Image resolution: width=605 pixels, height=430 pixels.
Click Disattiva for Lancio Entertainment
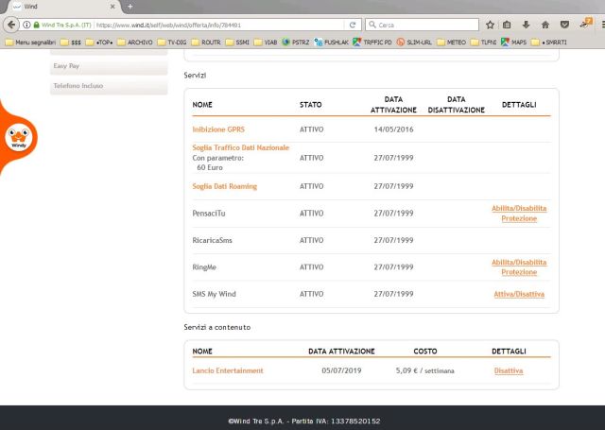coord(509,370)
